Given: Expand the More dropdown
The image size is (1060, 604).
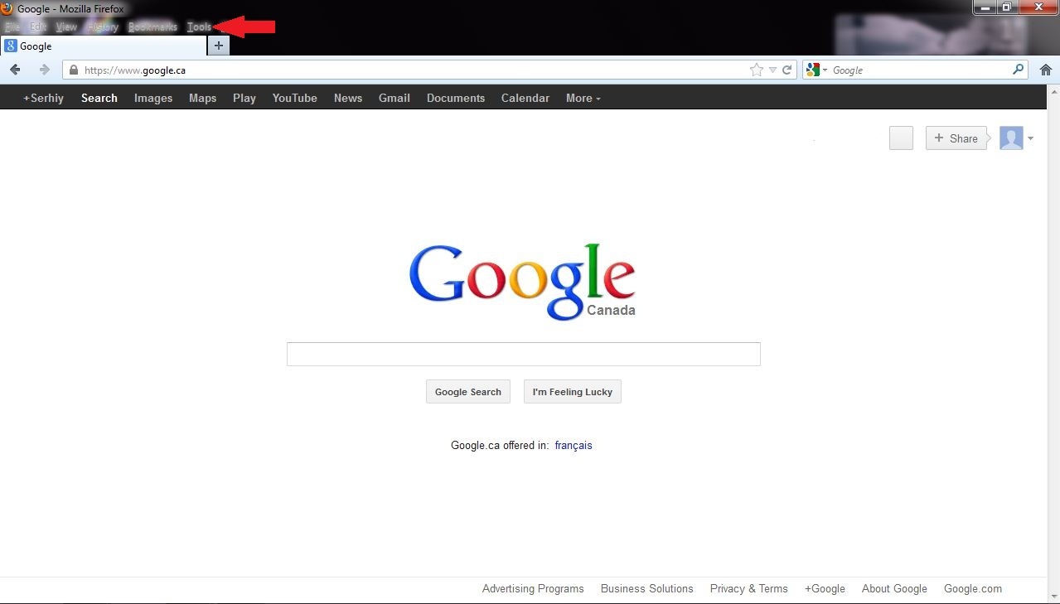Looking at the screenshot, I should [x=583, y=98].
